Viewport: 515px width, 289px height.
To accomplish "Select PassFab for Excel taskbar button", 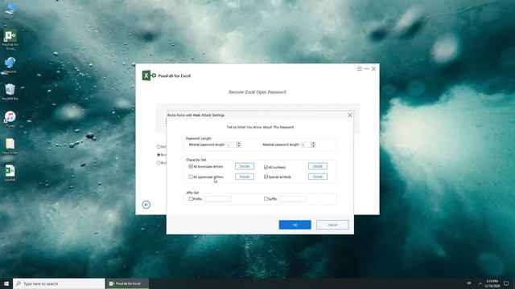I will [x=127, y=283].
